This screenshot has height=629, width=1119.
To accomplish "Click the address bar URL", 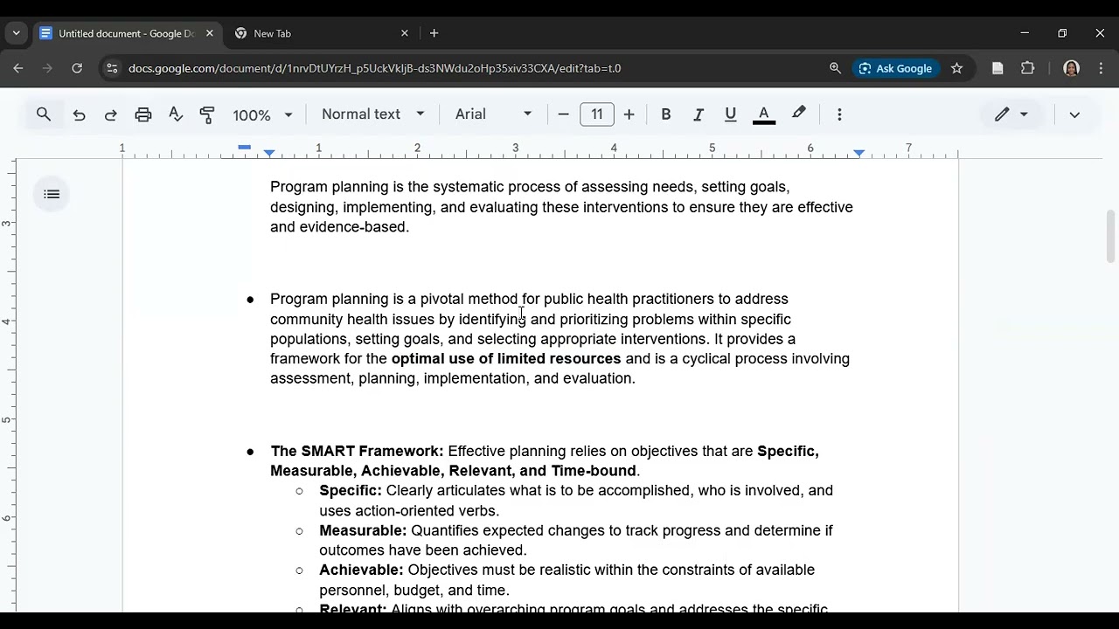I will [x=374, y=68].
